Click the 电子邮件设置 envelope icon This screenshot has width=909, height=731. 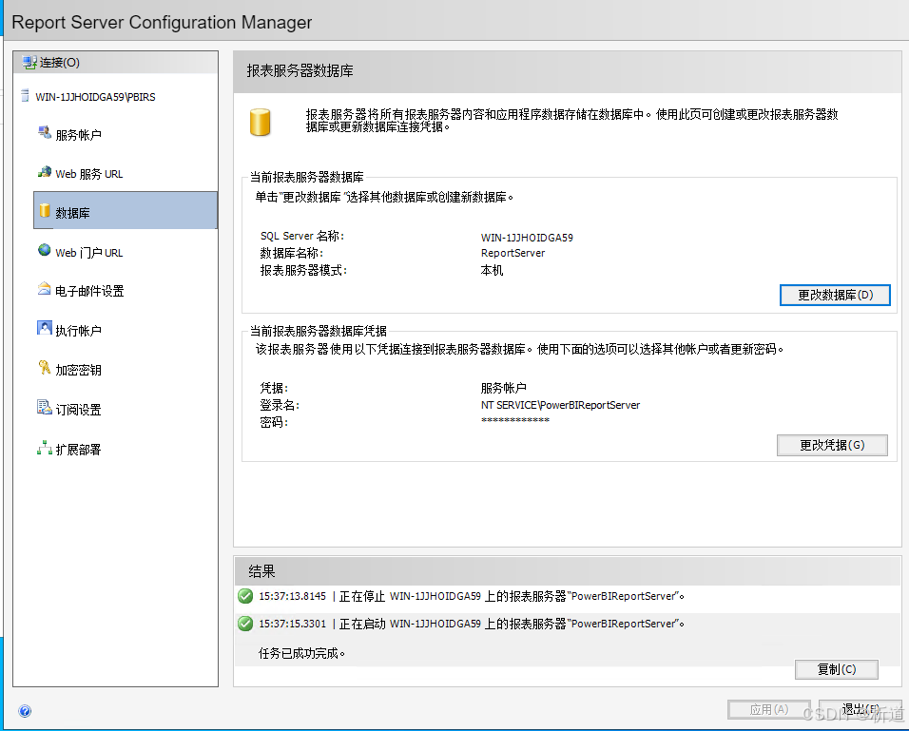[x=44, y=290]
